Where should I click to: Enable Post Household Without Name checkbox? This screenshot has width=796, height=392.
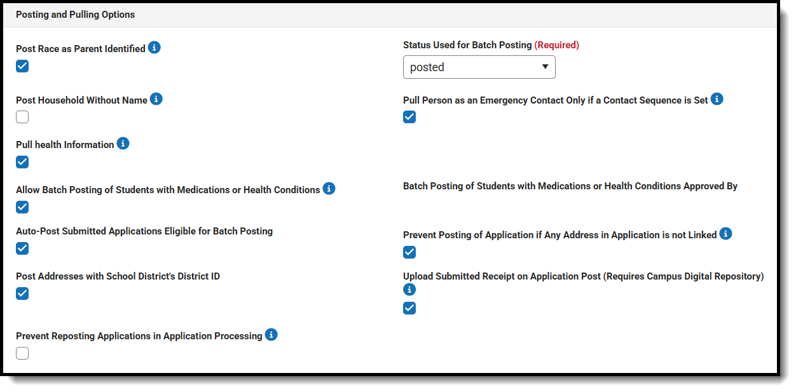pyautogui.click(x=22, y=117)
